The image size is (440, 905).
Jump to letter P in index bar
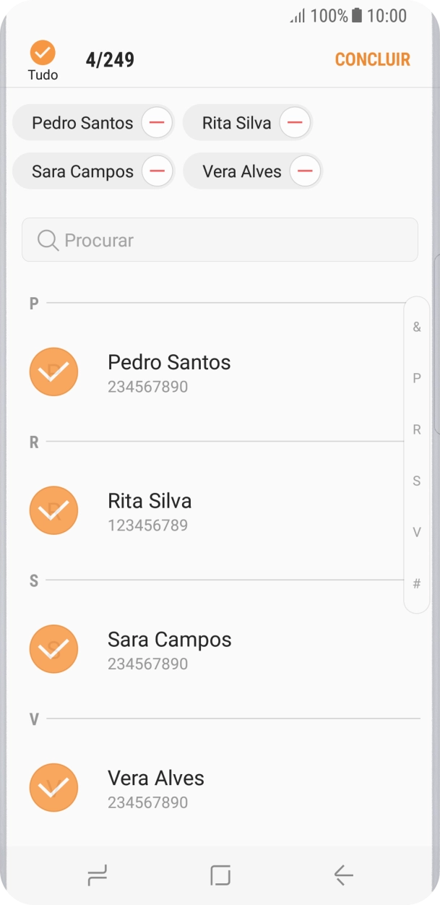click(417, 378)
